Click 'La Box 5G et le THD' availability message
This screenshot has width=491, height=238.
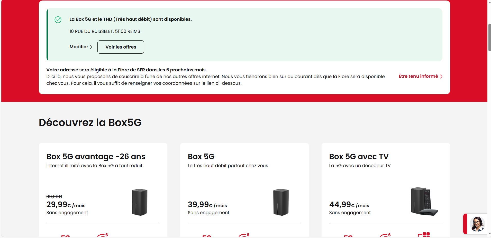[x=131, y=19]
